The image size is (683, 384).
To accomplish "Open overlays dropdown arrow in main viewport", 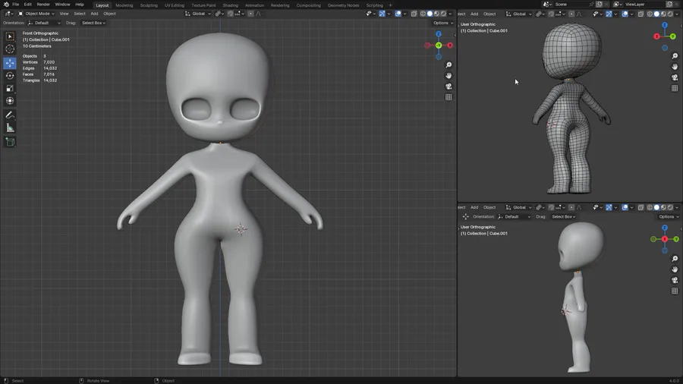I will coord(404,14).
